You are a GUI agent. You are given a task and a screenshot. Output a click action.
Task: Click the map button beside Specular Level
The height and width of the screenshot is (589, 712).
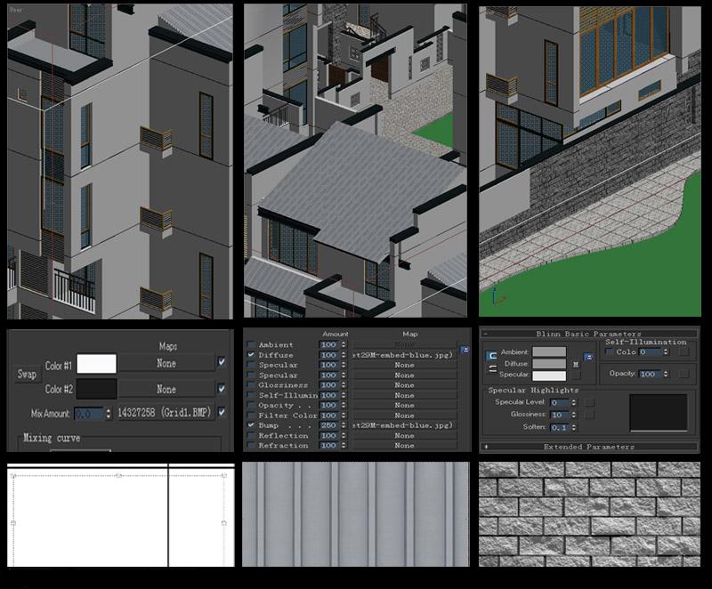tap(589, 402)
